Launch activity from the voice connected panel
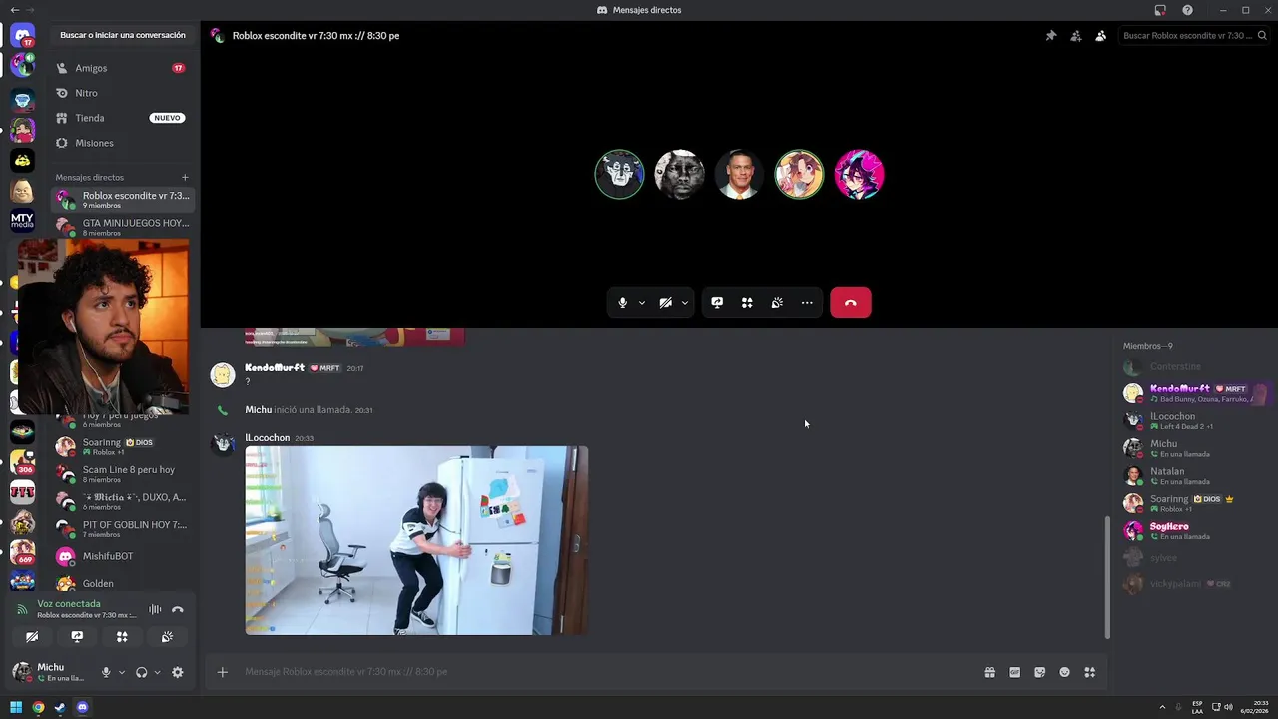Screen dimensions: 1278x719 (x=122, y=636)
